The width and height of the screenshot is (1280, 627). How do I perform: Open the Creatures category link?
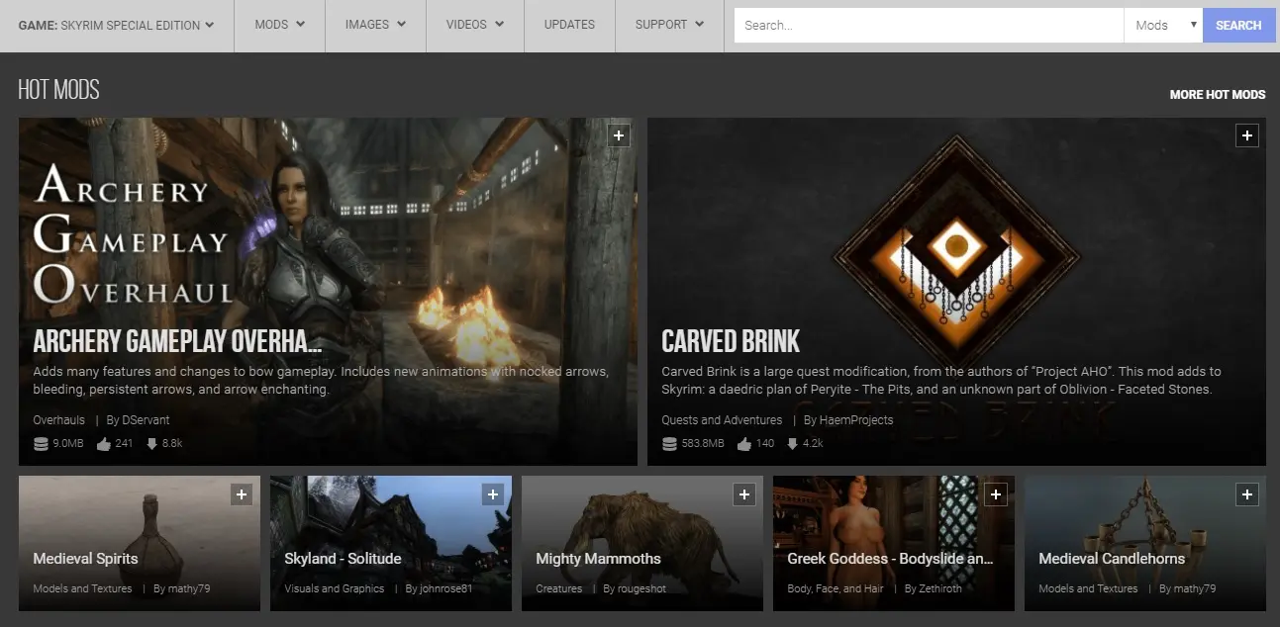click(559, 588)
